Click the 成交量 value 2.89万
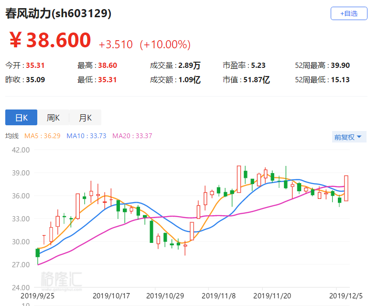The image size is (378, 306). coord(190,66)
